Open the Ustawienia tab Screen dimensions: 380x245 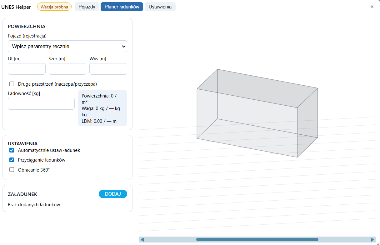(160, 7)
